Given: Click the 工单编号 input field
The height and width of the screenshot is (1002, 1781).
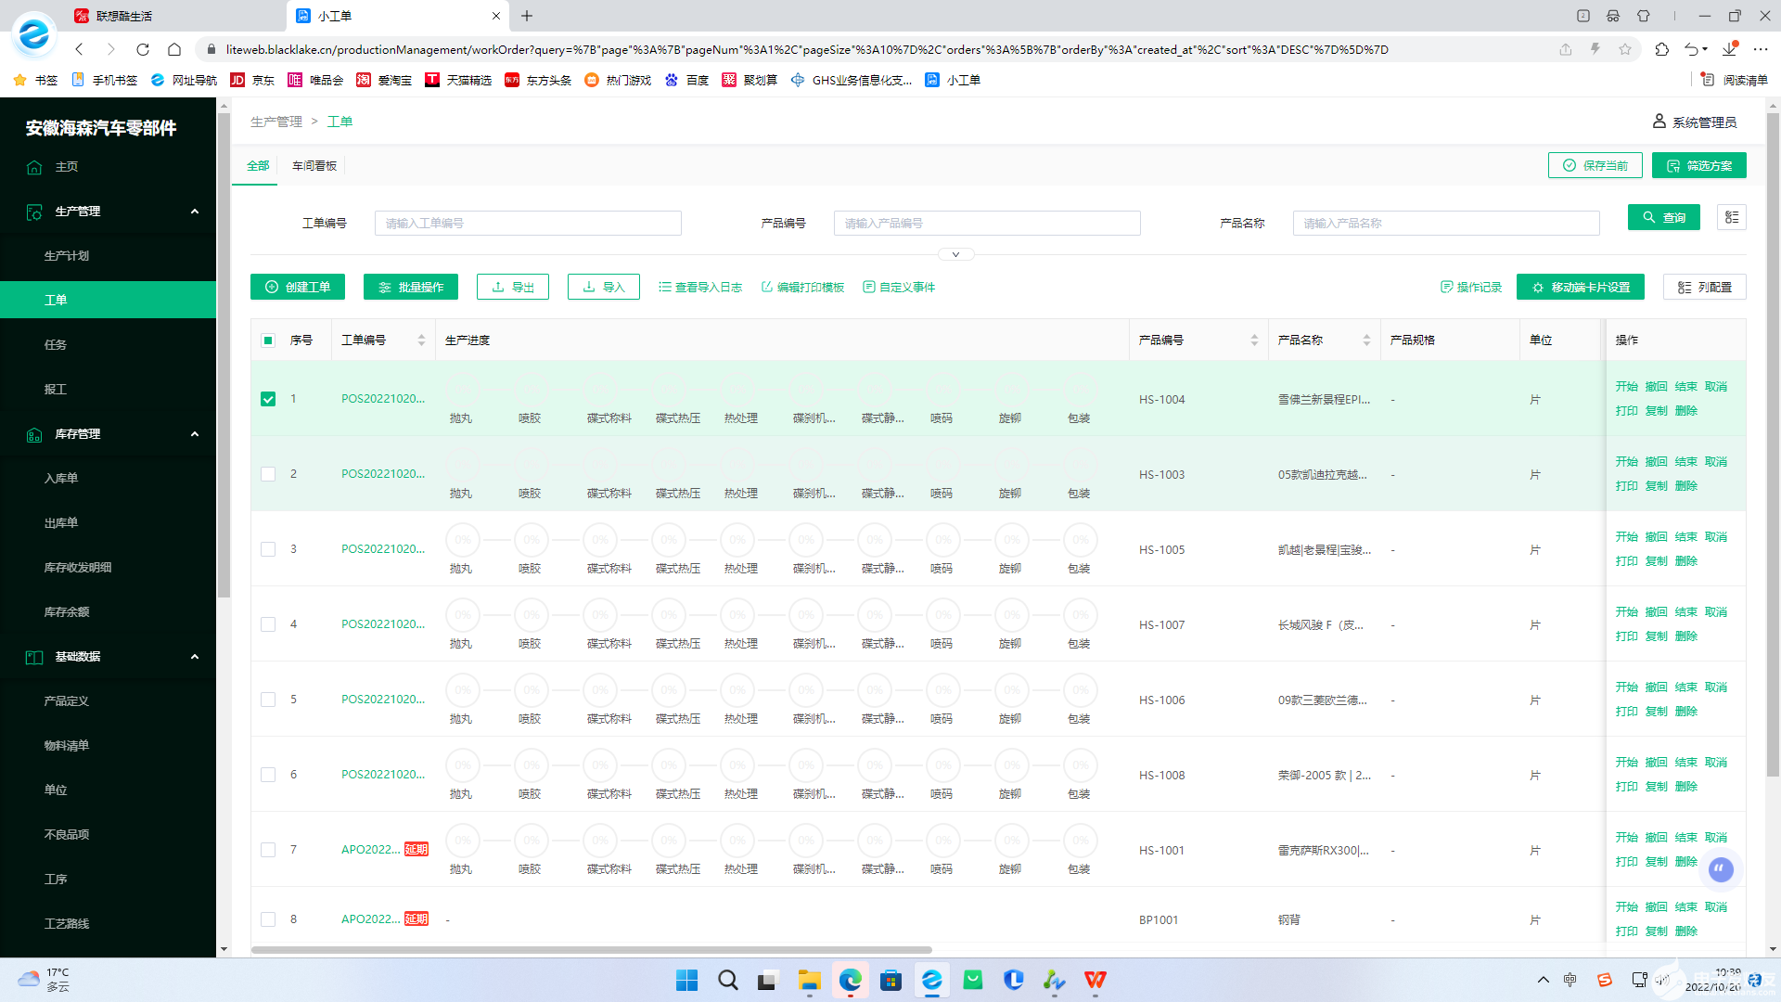Looking at the screenshot, I should click(x=528, y=224).
